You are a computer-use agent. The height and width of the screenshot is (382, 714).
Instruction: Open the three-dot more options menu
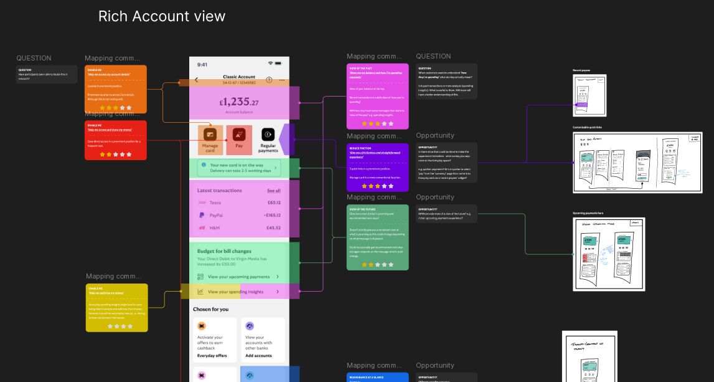[282, 80]
